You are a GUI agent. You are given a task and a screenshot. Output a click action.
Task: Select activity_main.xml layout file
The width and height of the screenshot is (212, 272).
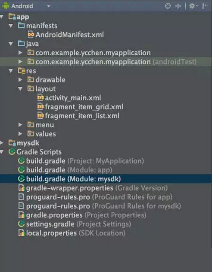[73, 98]
